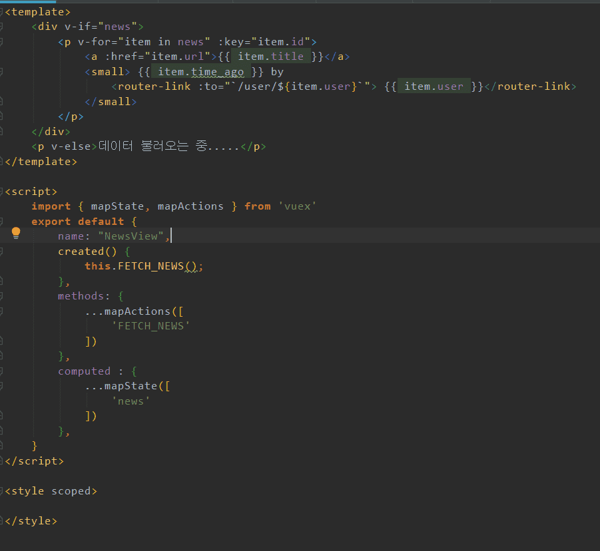Collapse the fold marker beside opening <script> tag
This screenshot has height=551, width=600.
[1, 192]
